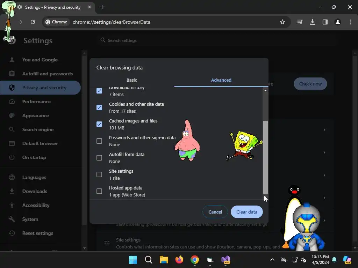This screenshot has height=268, width=358.
Task: Click the Clear data button
Action: [247, 212]
